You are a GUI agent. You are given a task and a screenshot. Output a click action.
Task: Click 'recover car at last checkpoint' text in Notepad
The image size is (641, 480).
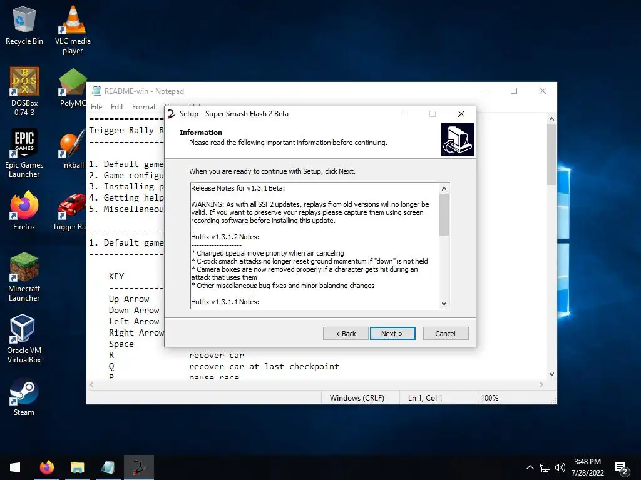pyautogui.click(x=264, y=366)
